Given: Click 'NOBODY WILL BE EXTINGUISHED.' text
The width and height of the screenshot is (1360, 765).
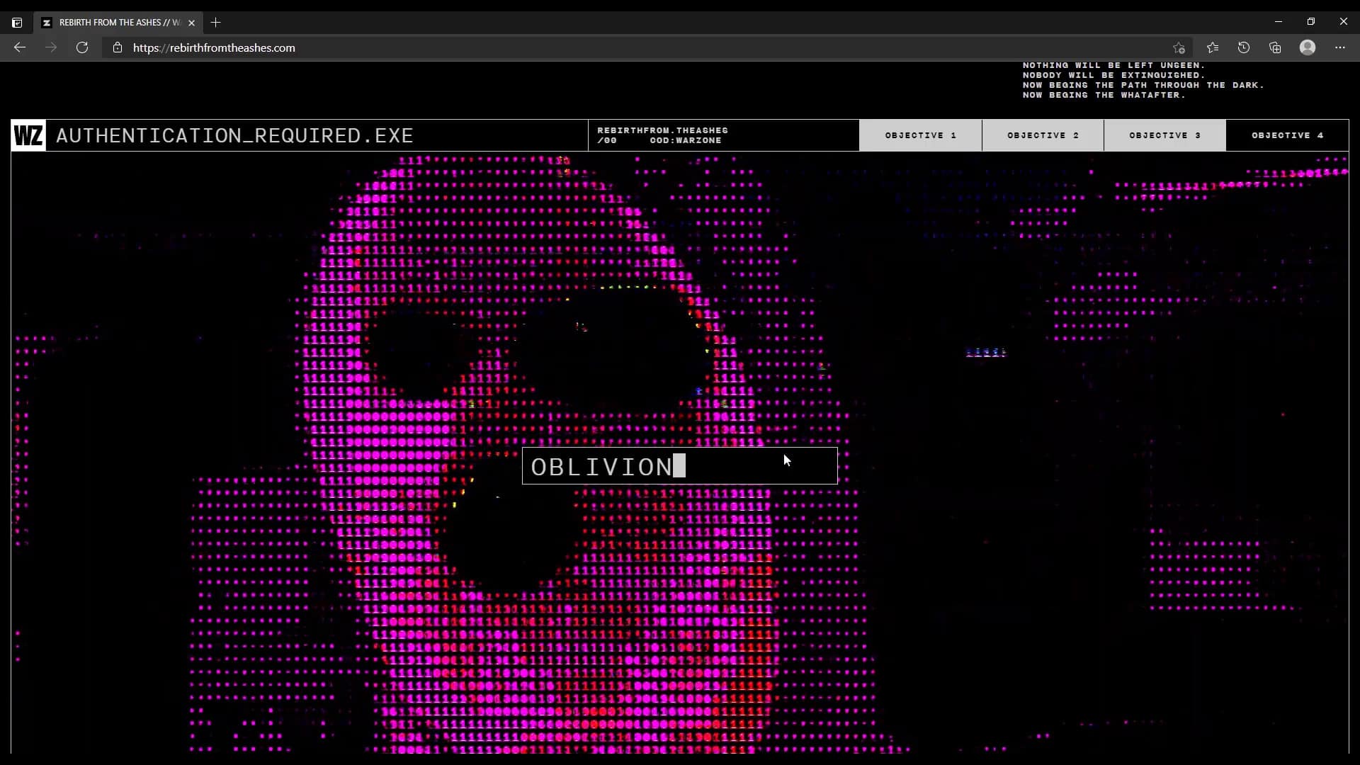Looking at the screenshot, I should (x=1113, y=75).
